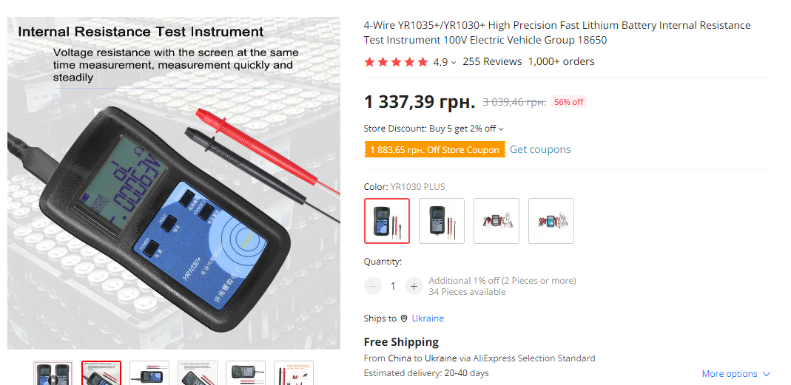Click the main product image

pyautogui.click(x=174, y=185)
